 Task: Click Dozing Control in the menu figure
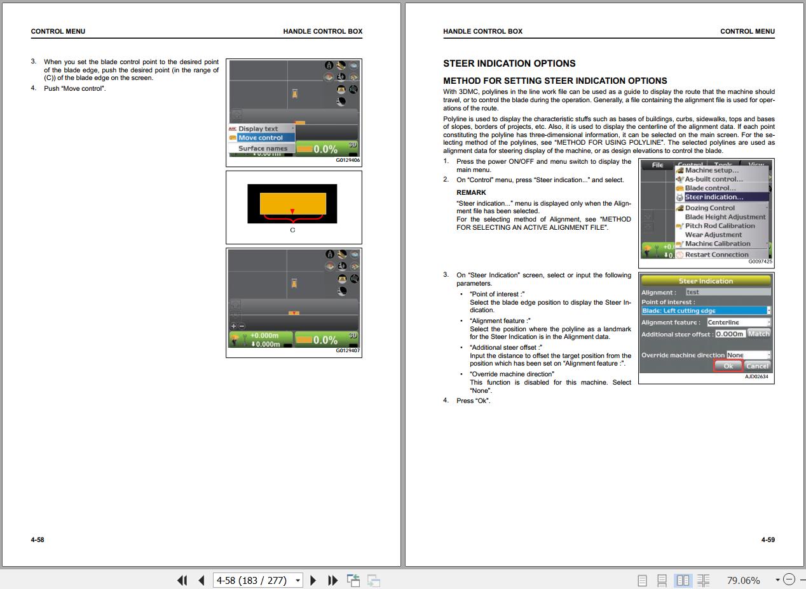(x=710, y=208)
